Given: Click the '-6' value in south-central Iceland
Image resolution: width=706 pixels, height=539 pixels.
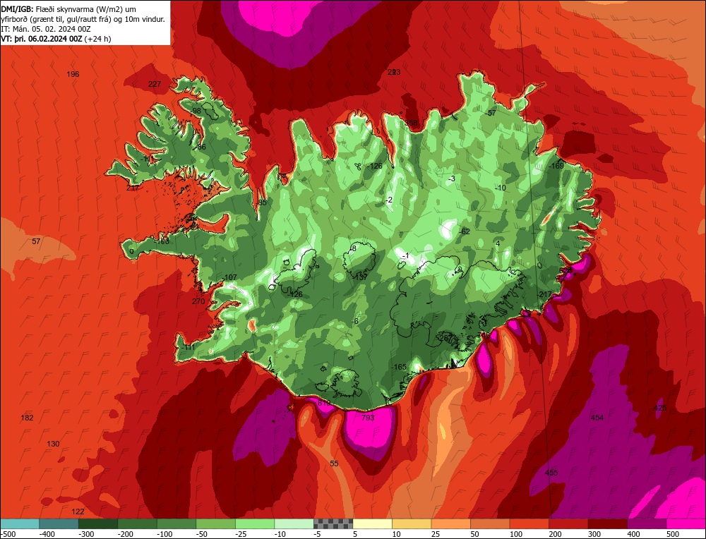Looking at the screenshot, I should [355, 321].
